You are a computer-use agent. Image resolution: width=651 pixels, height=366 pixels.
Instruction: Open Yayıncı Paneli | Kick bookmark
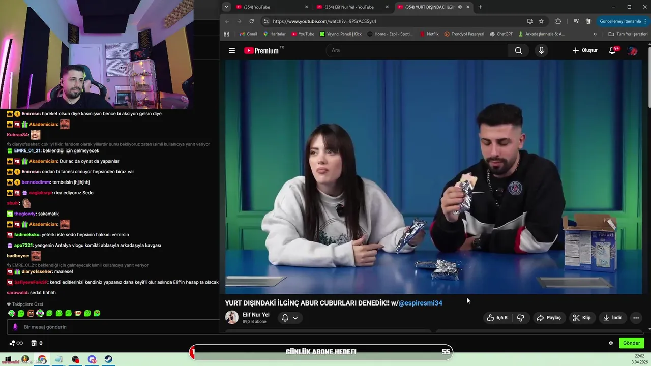pyautogui.click(x=341, y=34)
